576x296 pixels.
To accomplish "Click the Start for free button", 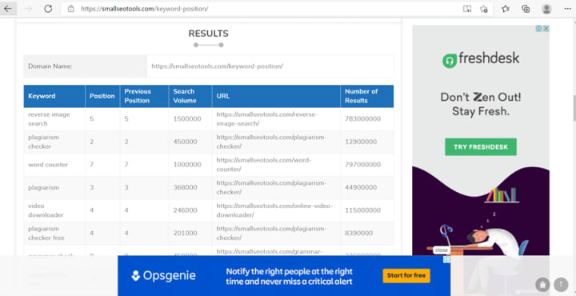I will pos(406,275).
